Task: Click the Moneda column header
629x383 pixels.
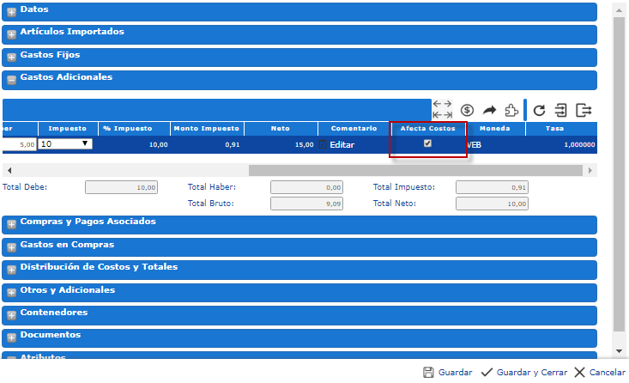Action: pos(494,128)
